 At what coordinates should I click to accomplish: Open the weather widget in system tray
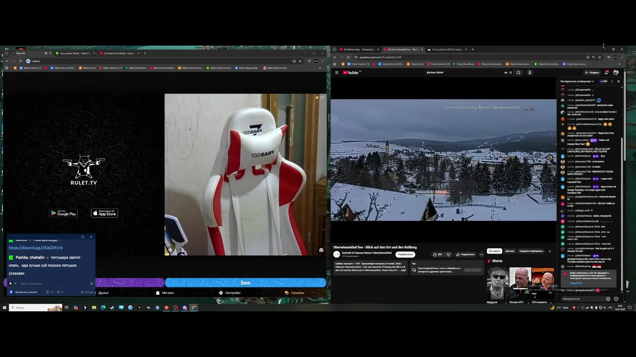pos(559,307)
